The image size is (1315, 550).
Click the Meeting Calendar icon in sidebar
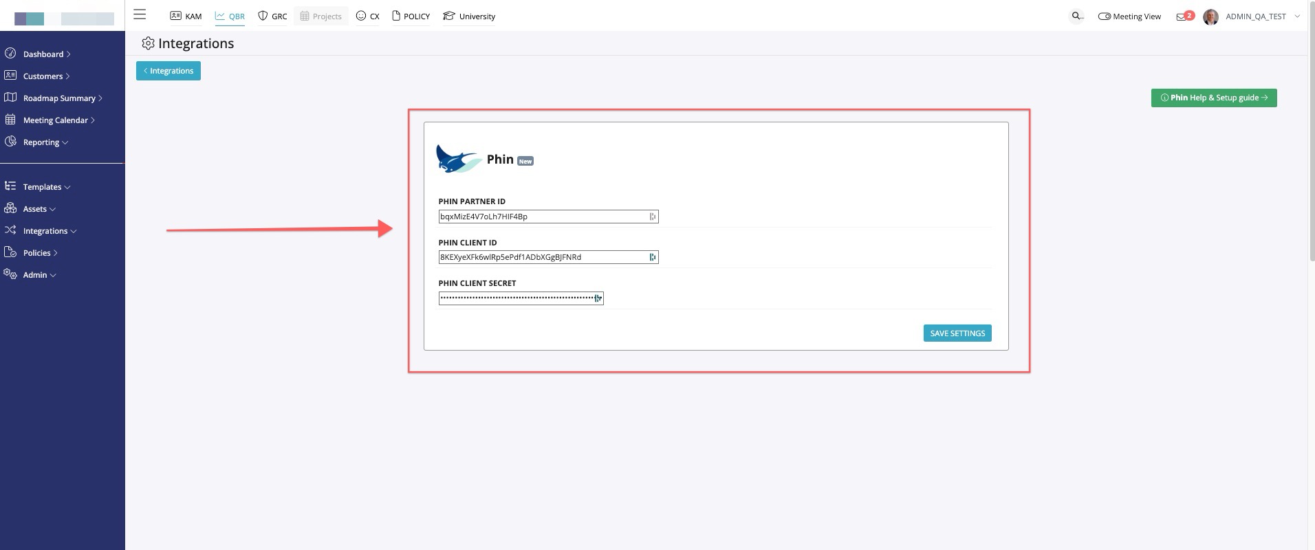[x=10, y=119]
